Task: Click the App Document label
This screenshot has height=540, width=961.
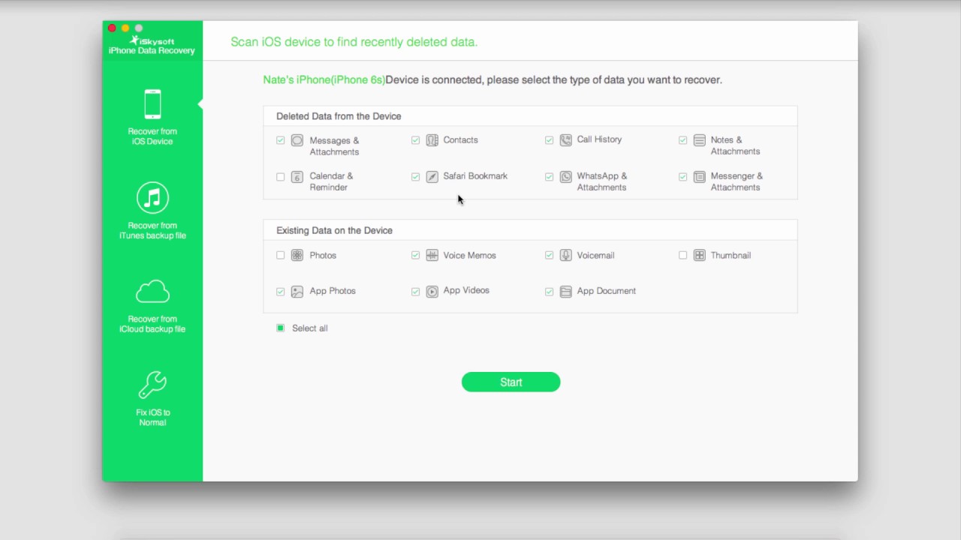Action: tap(606, 291)
